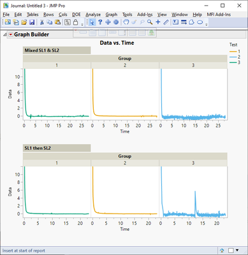Screen dimensions: 248x255
Task: Click the Group header in the lower graph
Action: click(x=125, y=156)
